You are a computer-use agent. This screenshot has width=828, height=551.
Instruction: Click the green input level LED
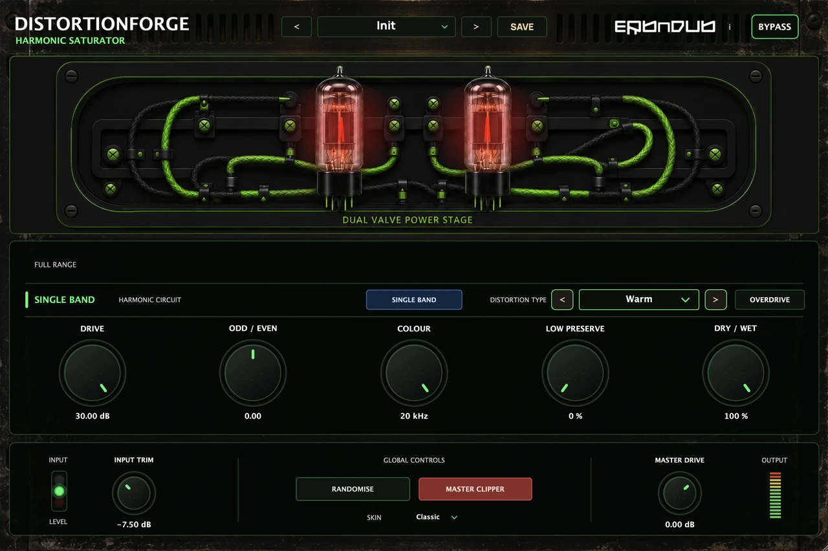coord(59,491)
